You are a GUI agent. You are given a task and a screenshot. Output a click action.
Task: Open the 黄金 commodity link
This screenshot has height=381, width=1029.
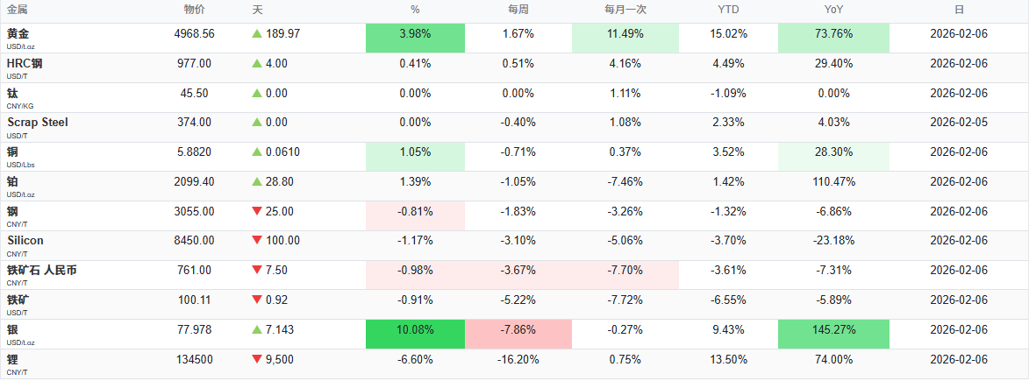click(x=18, y=33)
